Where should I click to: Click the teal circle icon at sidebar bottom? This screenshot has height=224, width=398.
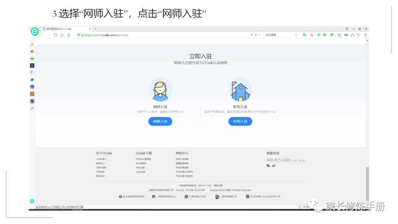coord(32,201)
